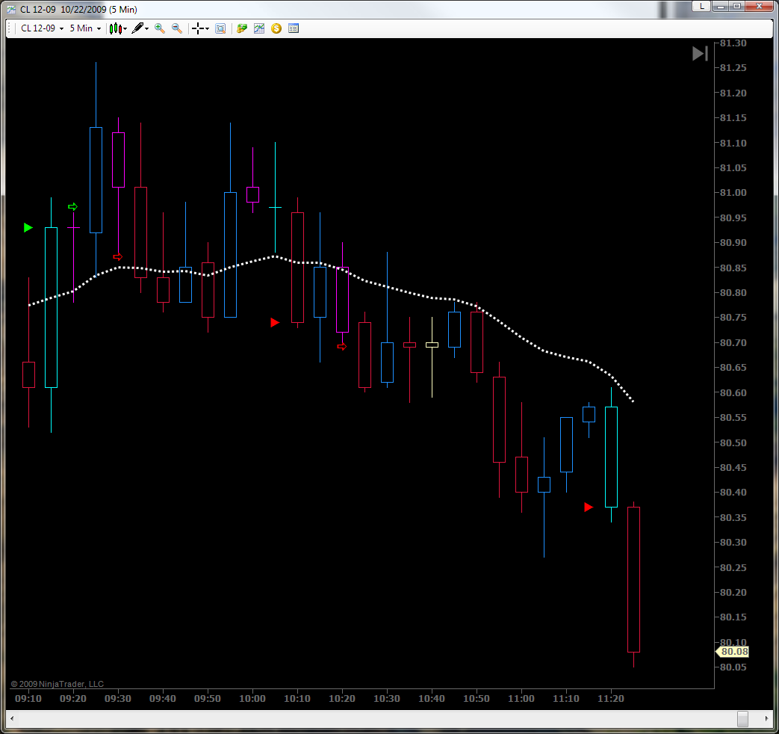
Task: Open the CL 12-09 instrument dropdown
Action: (x=43, y=28)
